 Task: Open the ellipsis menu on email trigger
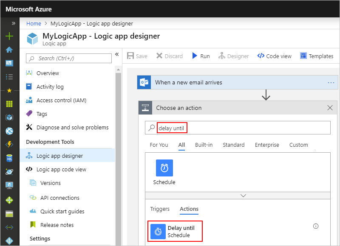coord(331,82)
